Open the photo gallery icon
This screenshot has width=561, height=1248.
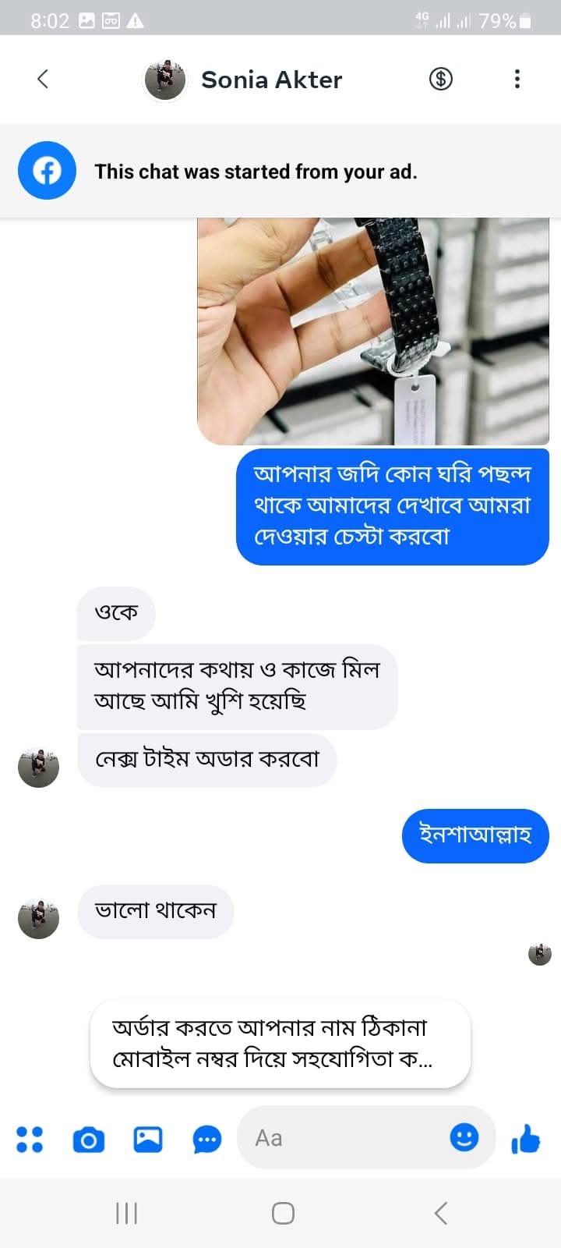[x=148, y=1140]
